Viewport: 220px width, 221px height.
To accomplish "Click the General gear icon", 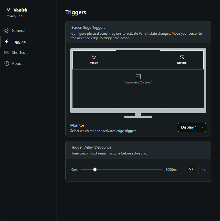I will (7, 30).
